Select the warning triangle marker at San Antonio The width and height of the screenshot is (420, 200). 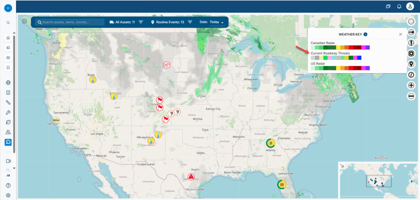coord(191,177)
